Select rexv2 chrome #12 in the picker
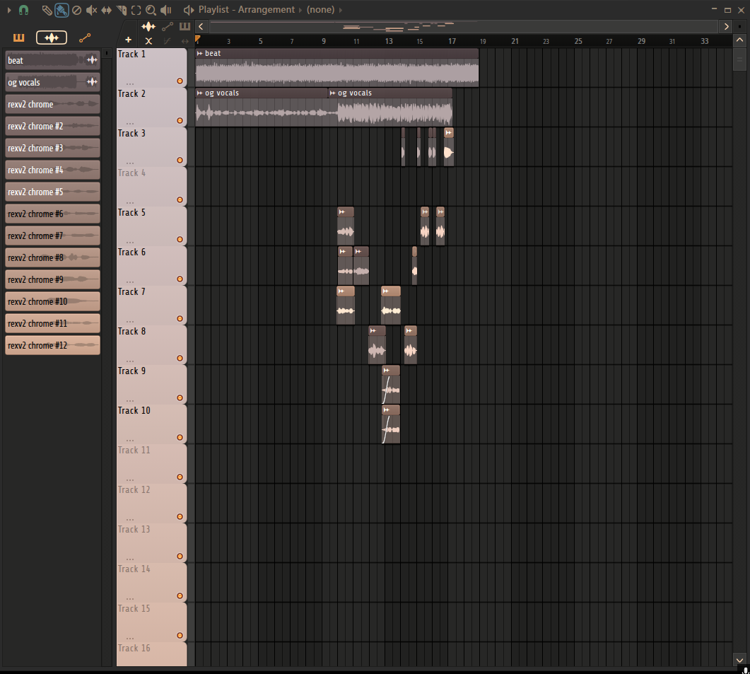This screenshot has width=750, height=674. 52,346
